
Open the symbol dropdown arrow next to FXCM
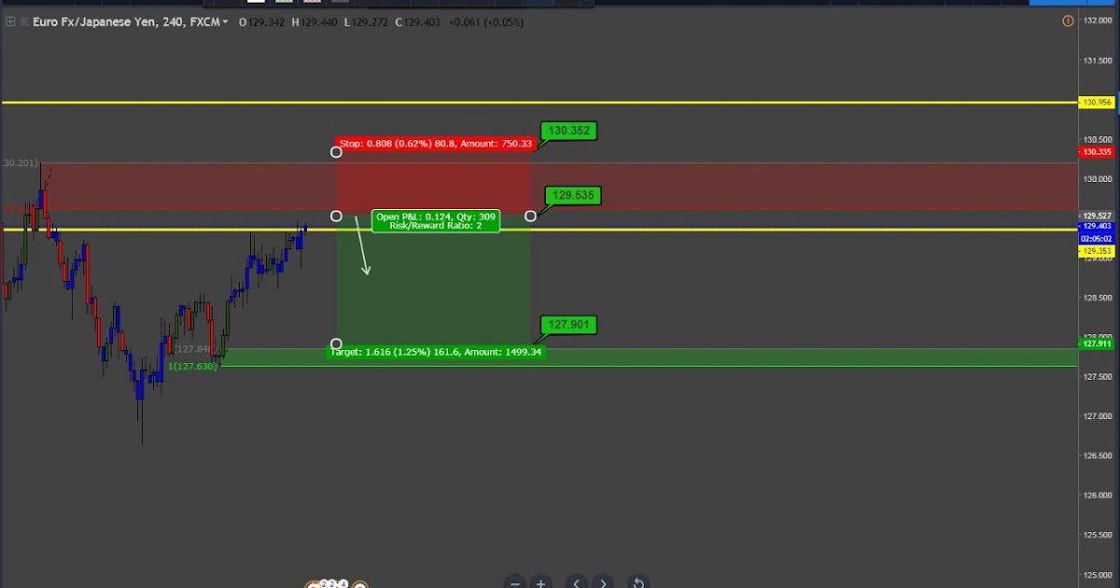(x=224, y=21)
